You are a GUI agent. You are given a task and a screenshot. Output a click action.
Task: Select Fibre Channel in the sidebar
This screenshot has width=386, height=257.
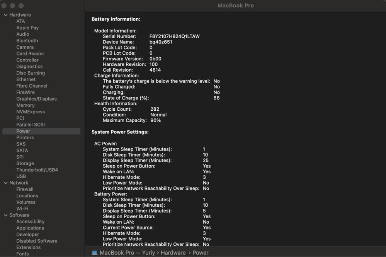pyautogui.click(x=32, y=86)
